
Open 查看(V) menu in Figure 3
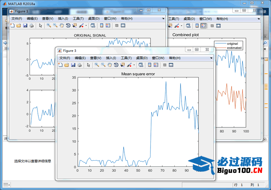click(x=96, y=58)
